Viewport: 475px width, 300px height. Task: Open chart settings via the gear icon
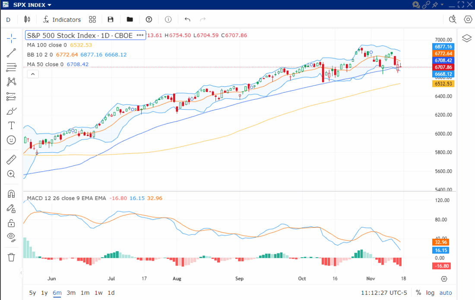(x=467, y=19)
